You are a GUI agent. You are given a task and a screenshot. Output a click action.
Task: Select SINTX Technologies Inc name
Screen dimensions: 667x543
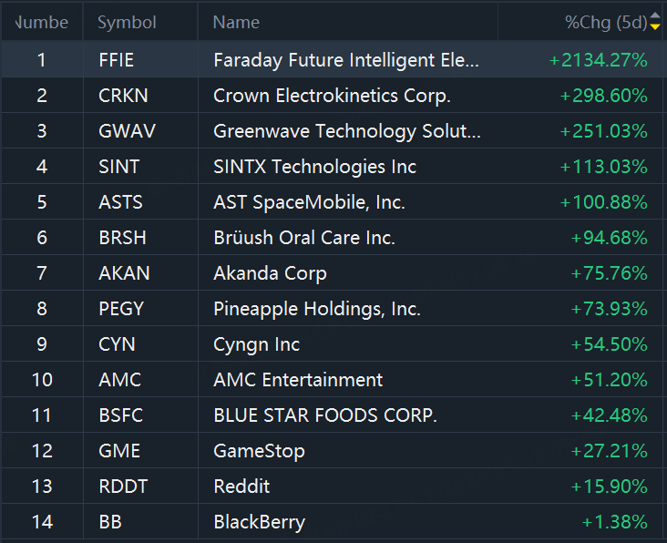click(x=314, y=167)
